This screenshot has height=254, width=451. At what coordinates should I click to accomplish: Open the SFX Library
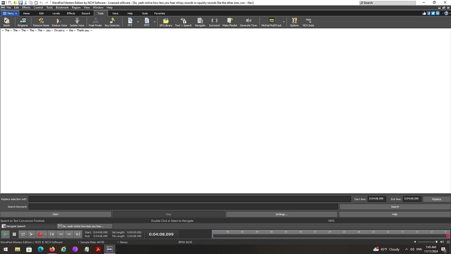(x=166, y=22)
